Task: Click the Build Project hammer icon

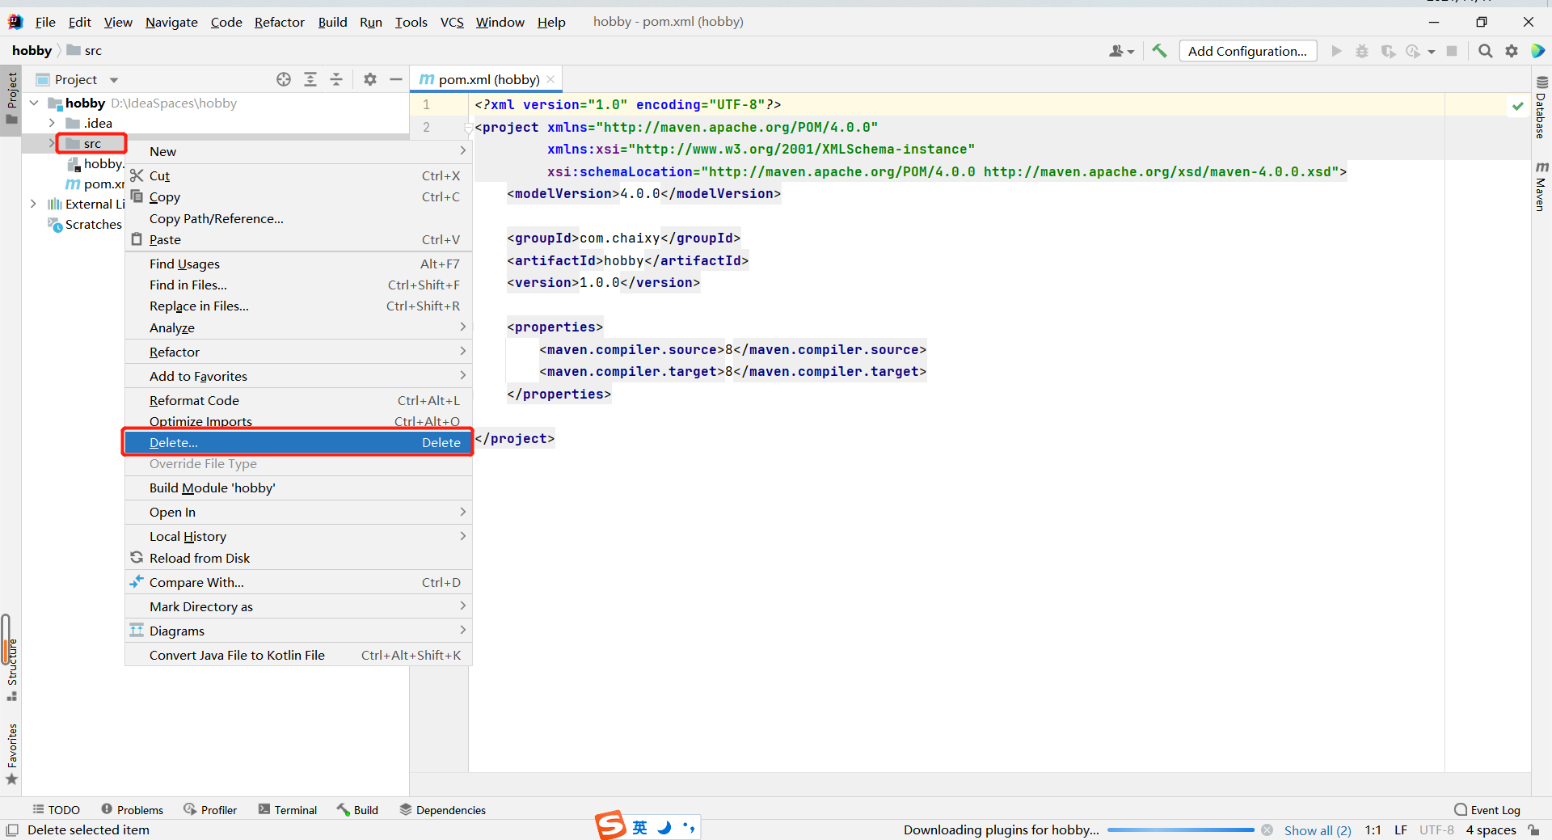Action: [1159, 51]
